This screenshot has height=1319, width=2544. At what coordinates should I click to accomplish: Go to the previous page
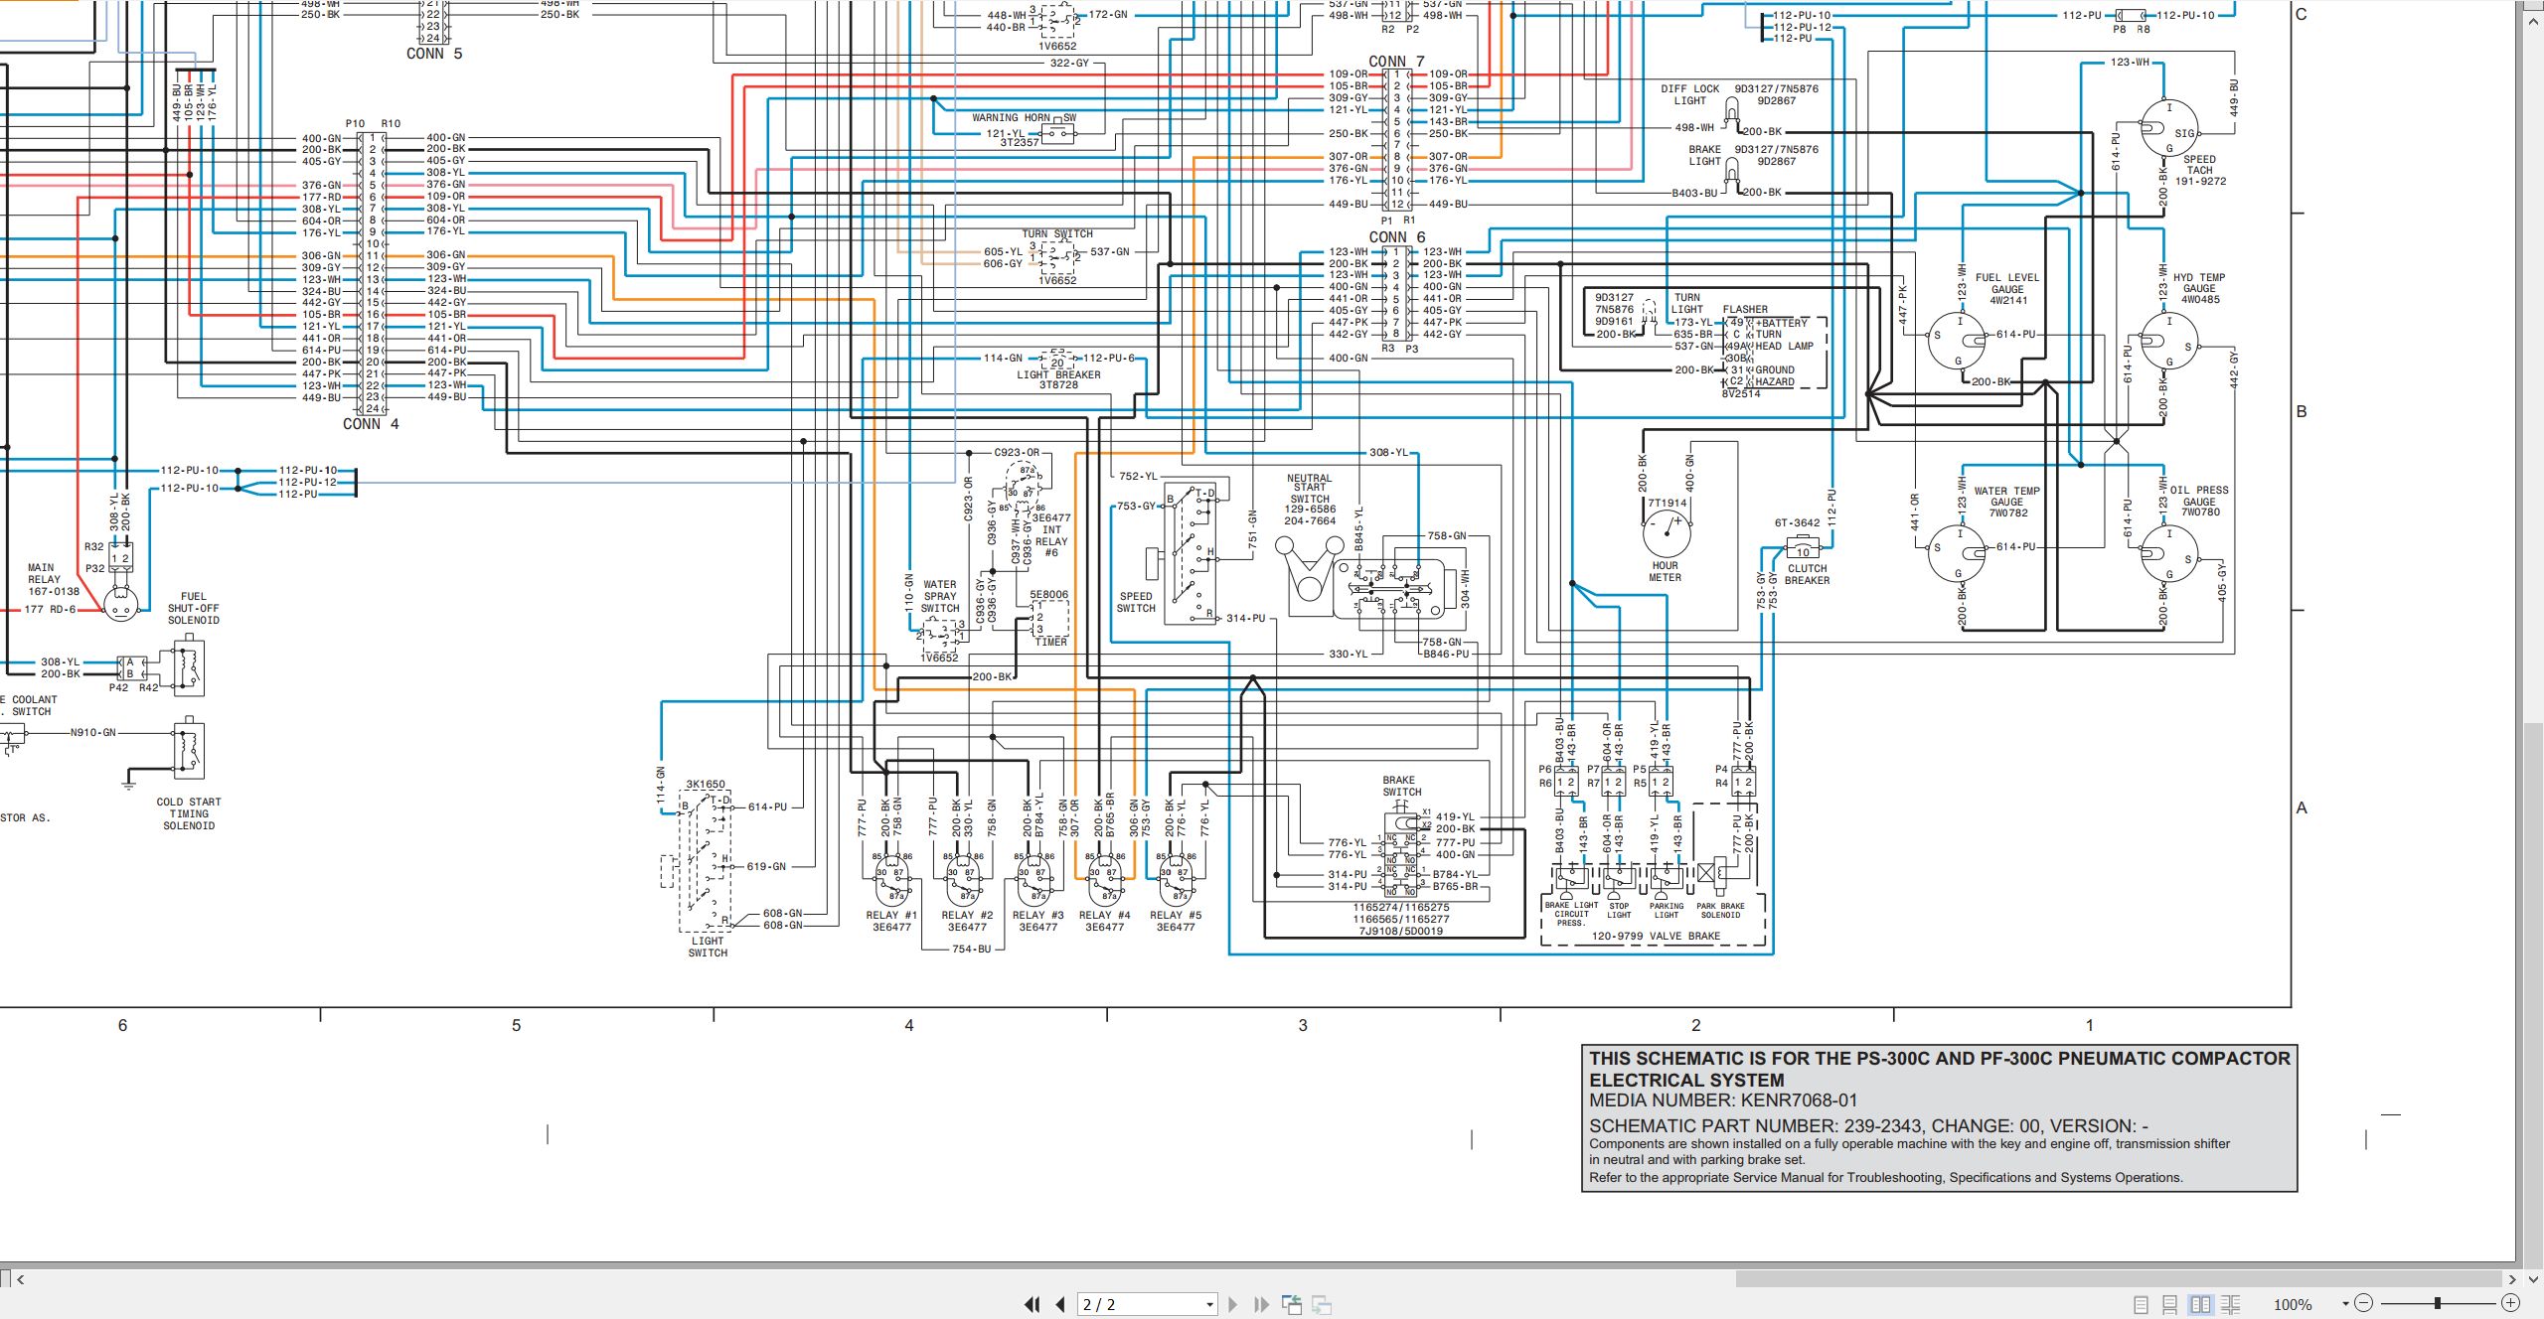coord(1060,1304)
